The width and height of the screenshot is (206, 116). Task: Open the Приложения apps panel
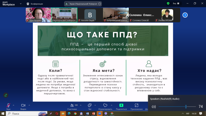coord(136,107)
